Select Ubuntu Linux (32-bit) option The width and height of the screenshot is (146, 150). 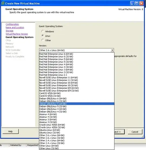click(77, 133)
